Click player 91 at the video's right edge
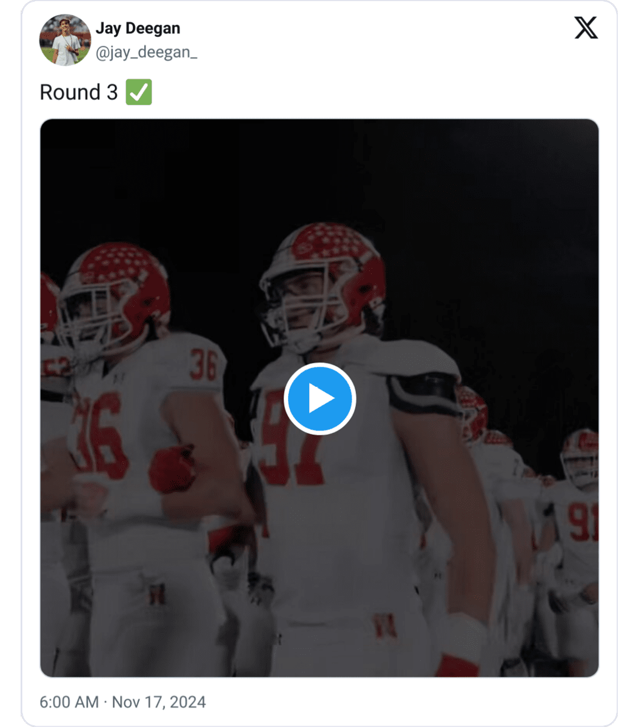 click(579, 515)
